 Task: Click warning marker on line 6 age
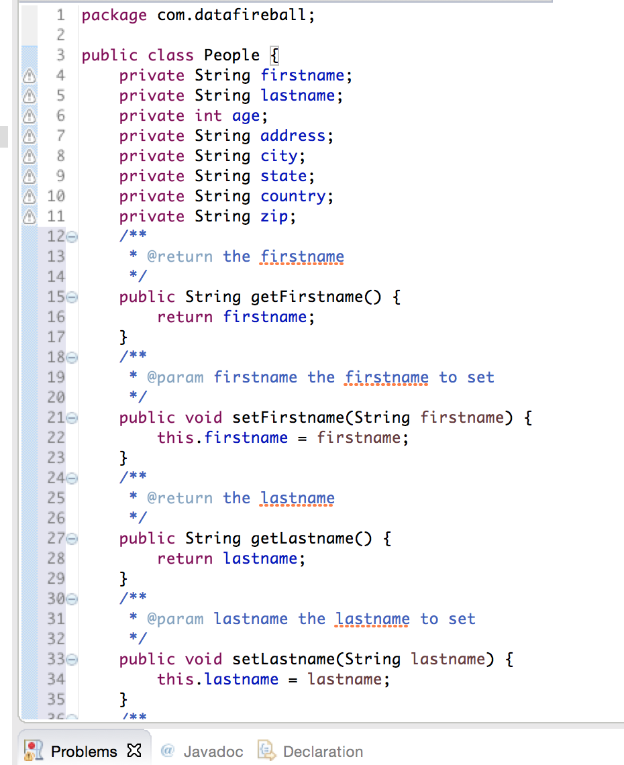point(30,115)
